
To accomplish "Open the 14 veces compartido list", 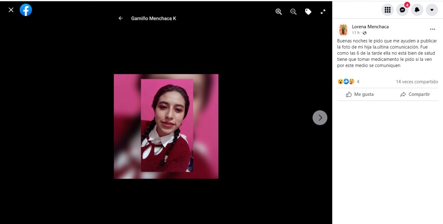I will [x=417, y=82].
